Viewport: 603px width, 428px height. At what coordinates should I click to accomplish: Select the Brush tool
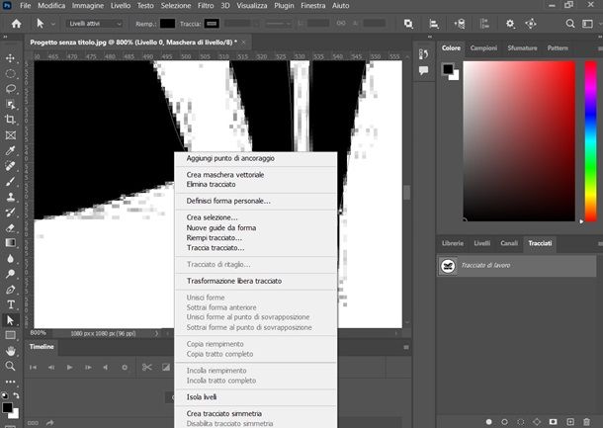[11, 181]
